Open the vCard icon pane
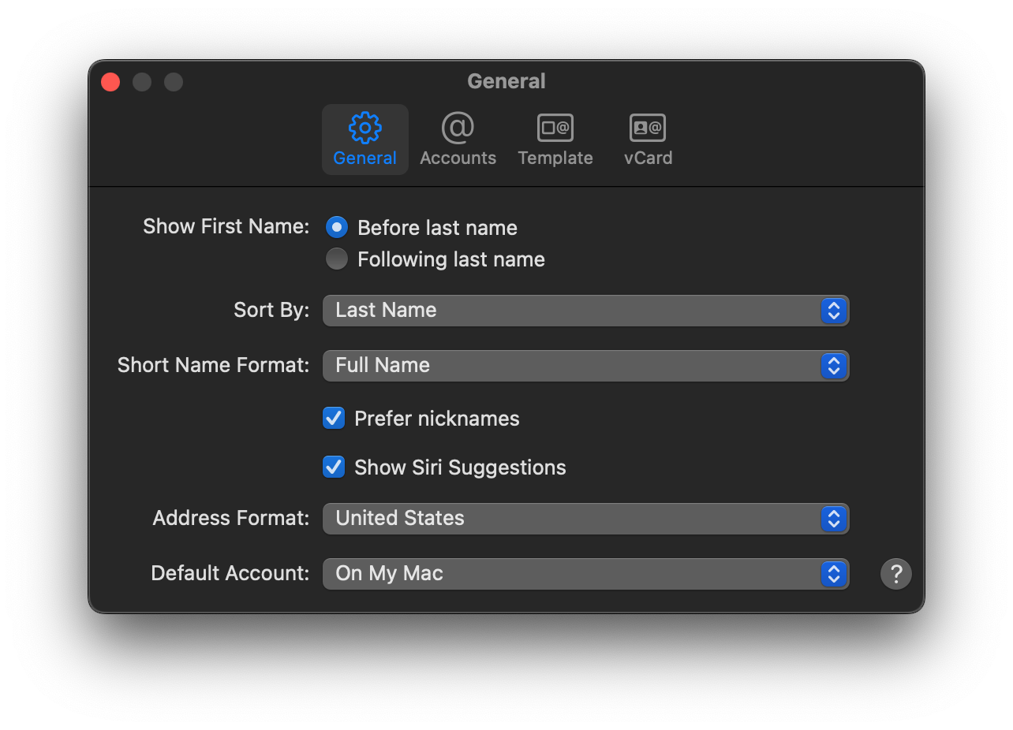The height and width of the screenshot is (730, 1013). coord(648,128)
